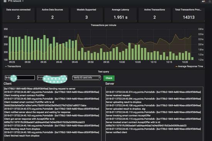Toggle the Transactions legend series
Screen dimensions: 212x141
click(x=13, y=66)
